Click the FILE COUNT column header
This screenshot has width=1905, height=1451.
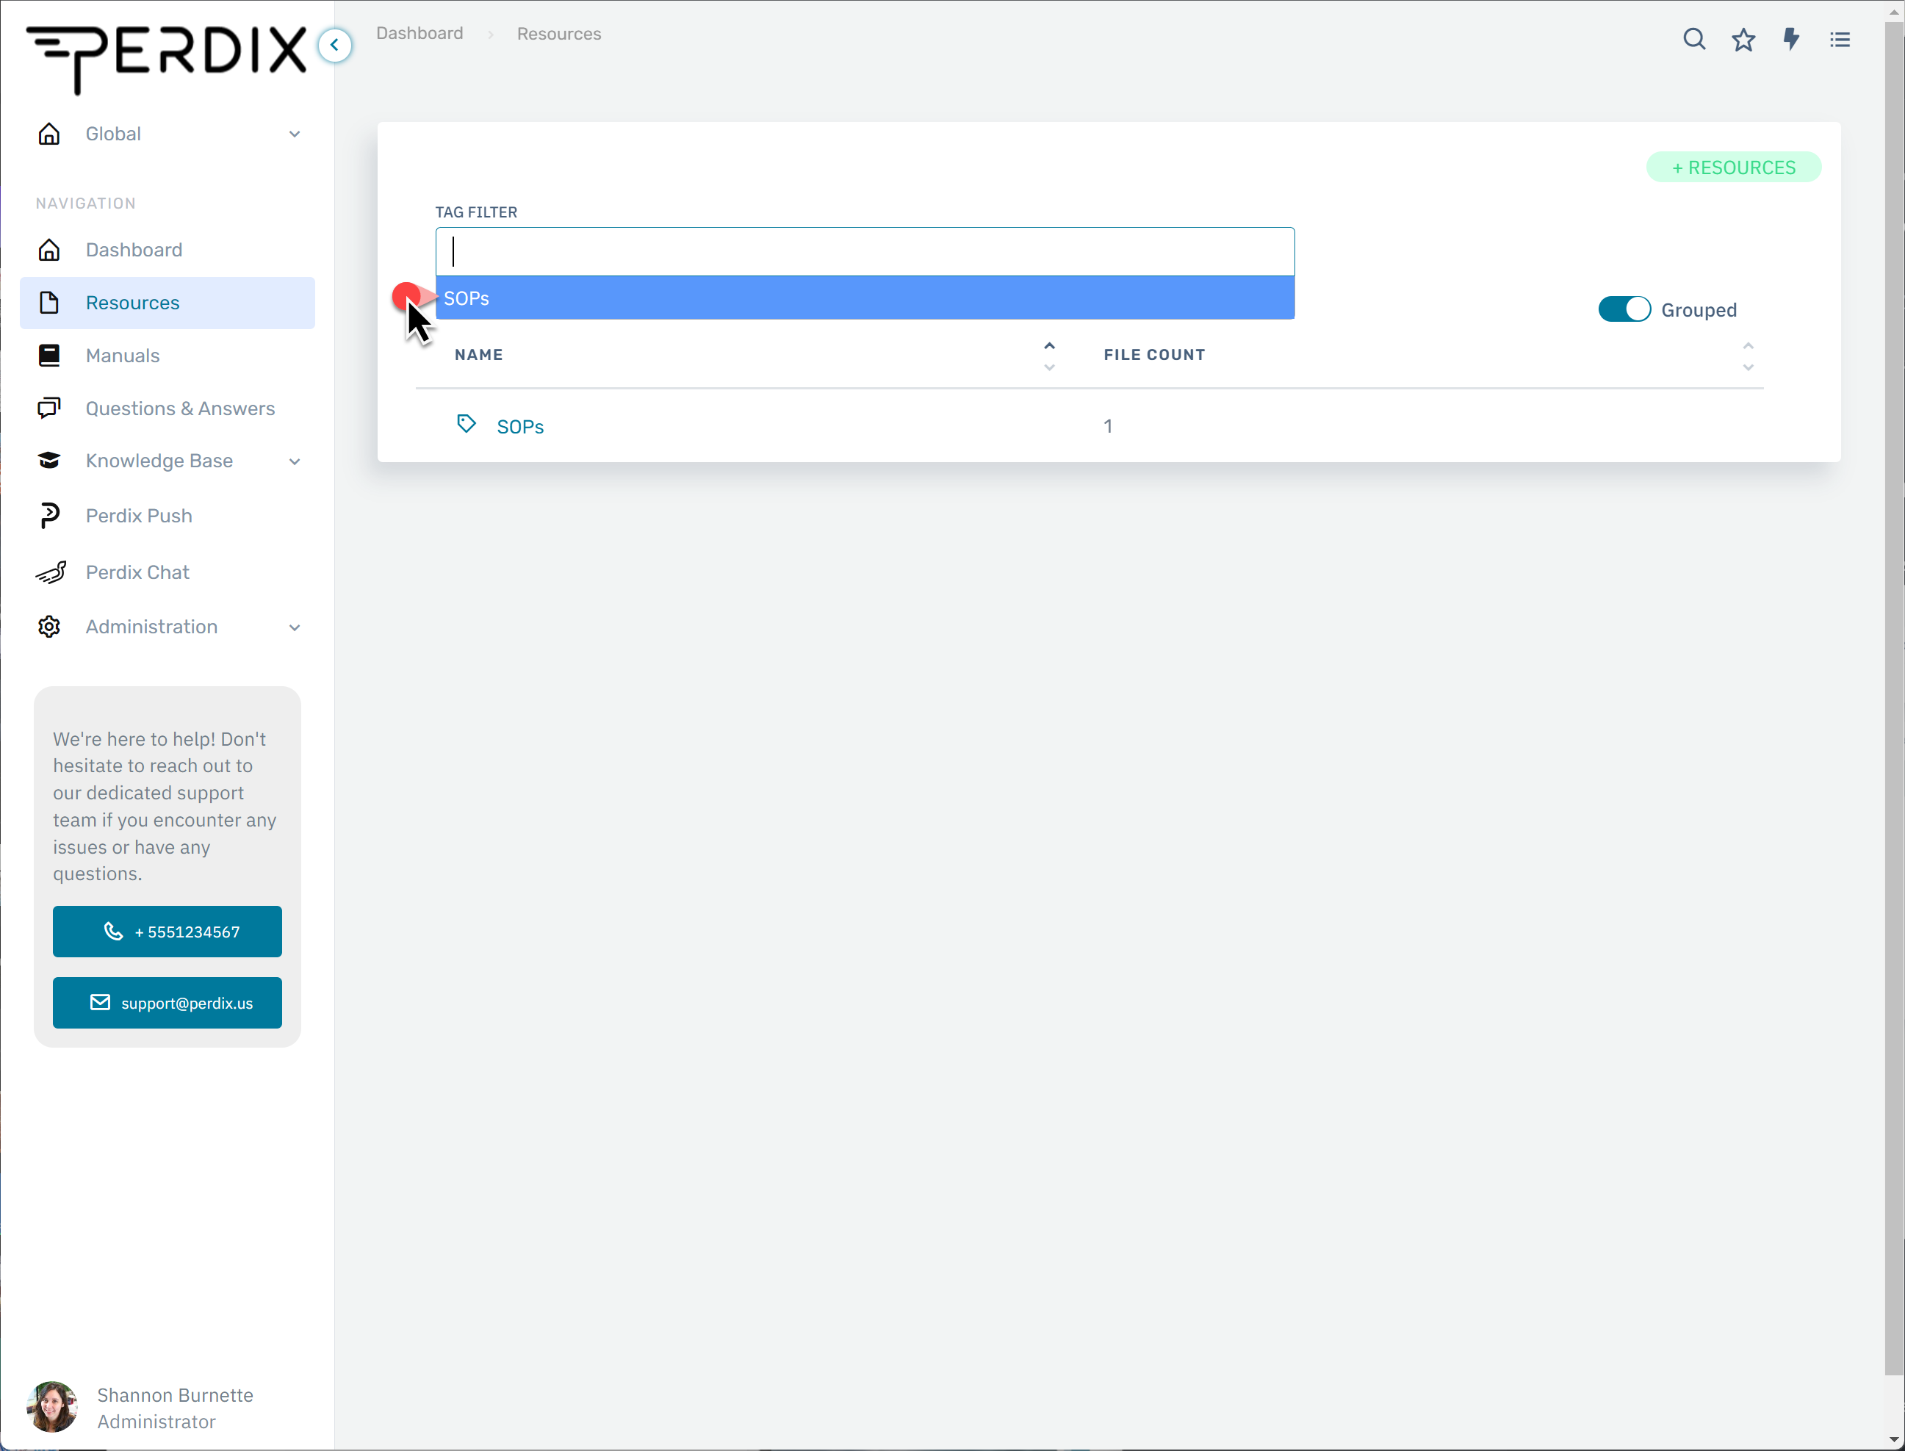point(1153,355)
